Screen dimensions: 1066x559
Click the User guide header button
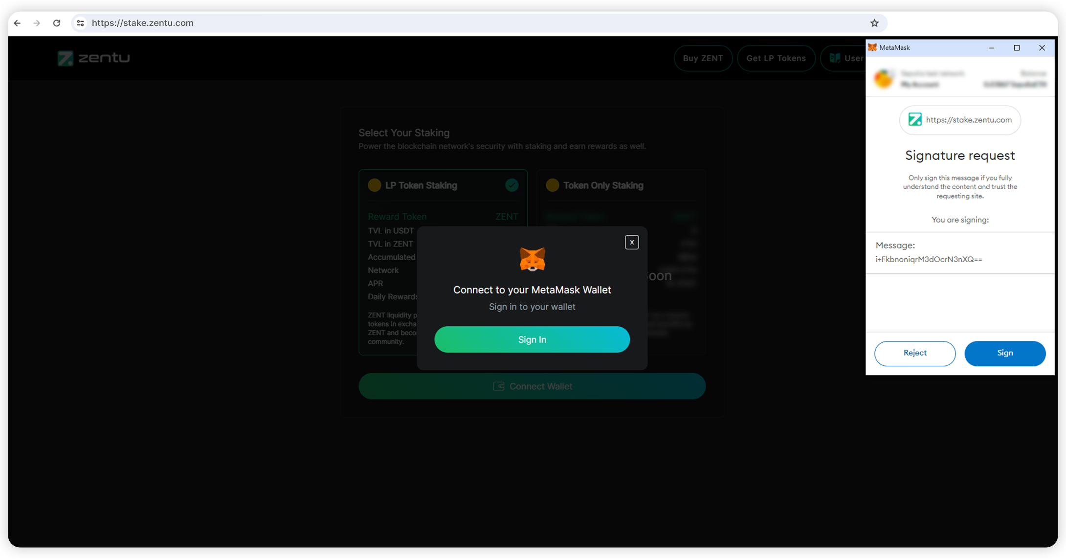[846, 58]
